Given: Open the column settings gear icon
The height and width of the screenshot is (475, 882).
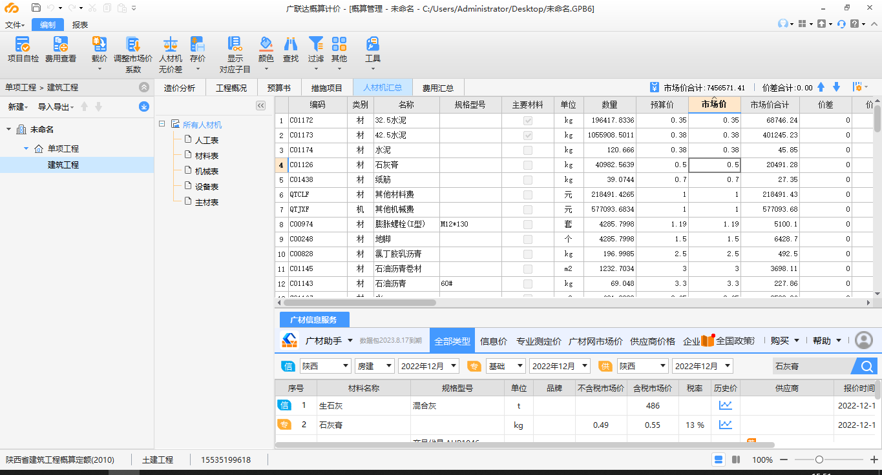Looking at the screenshot, I should [858, 87].
